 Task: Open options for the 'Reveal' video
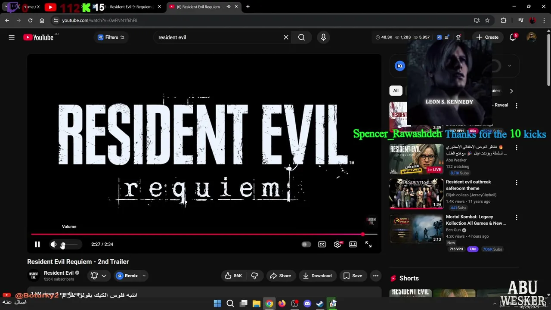517,105
